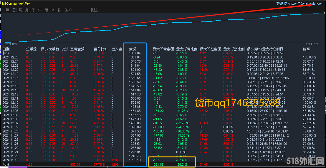Open the MTCommander.com link
Image resolution: width=326 pixels, height=168 pixels.
(x=306, y=4)
